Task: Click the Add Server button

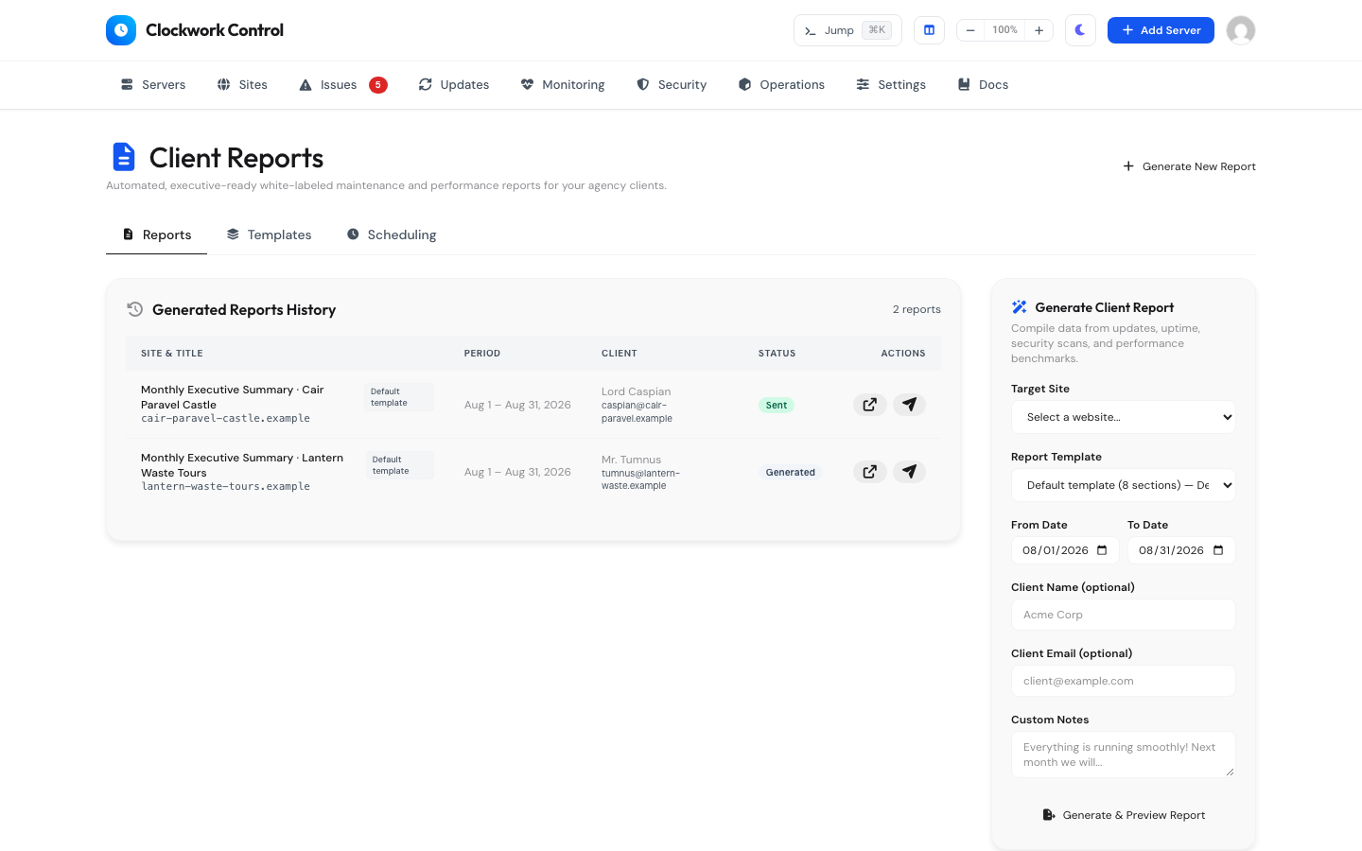Action: [1161, 30]
